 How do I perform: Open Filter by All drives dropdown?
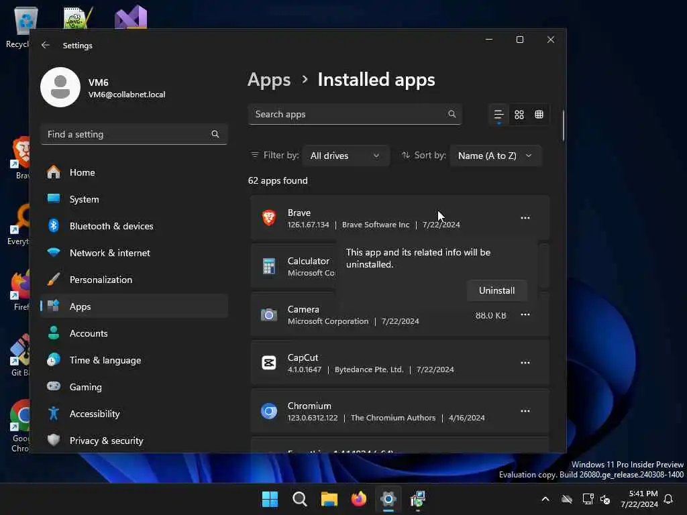coord(346,156)
